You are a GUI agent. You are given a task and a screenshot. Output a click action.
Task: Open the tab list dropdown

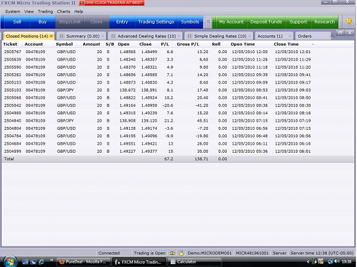[x=333, y=36]
